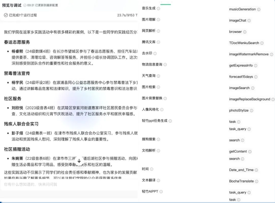Screen dimensions: 275x203
Task: Click the info icon after forecast15days
Action: pos(256,77)
